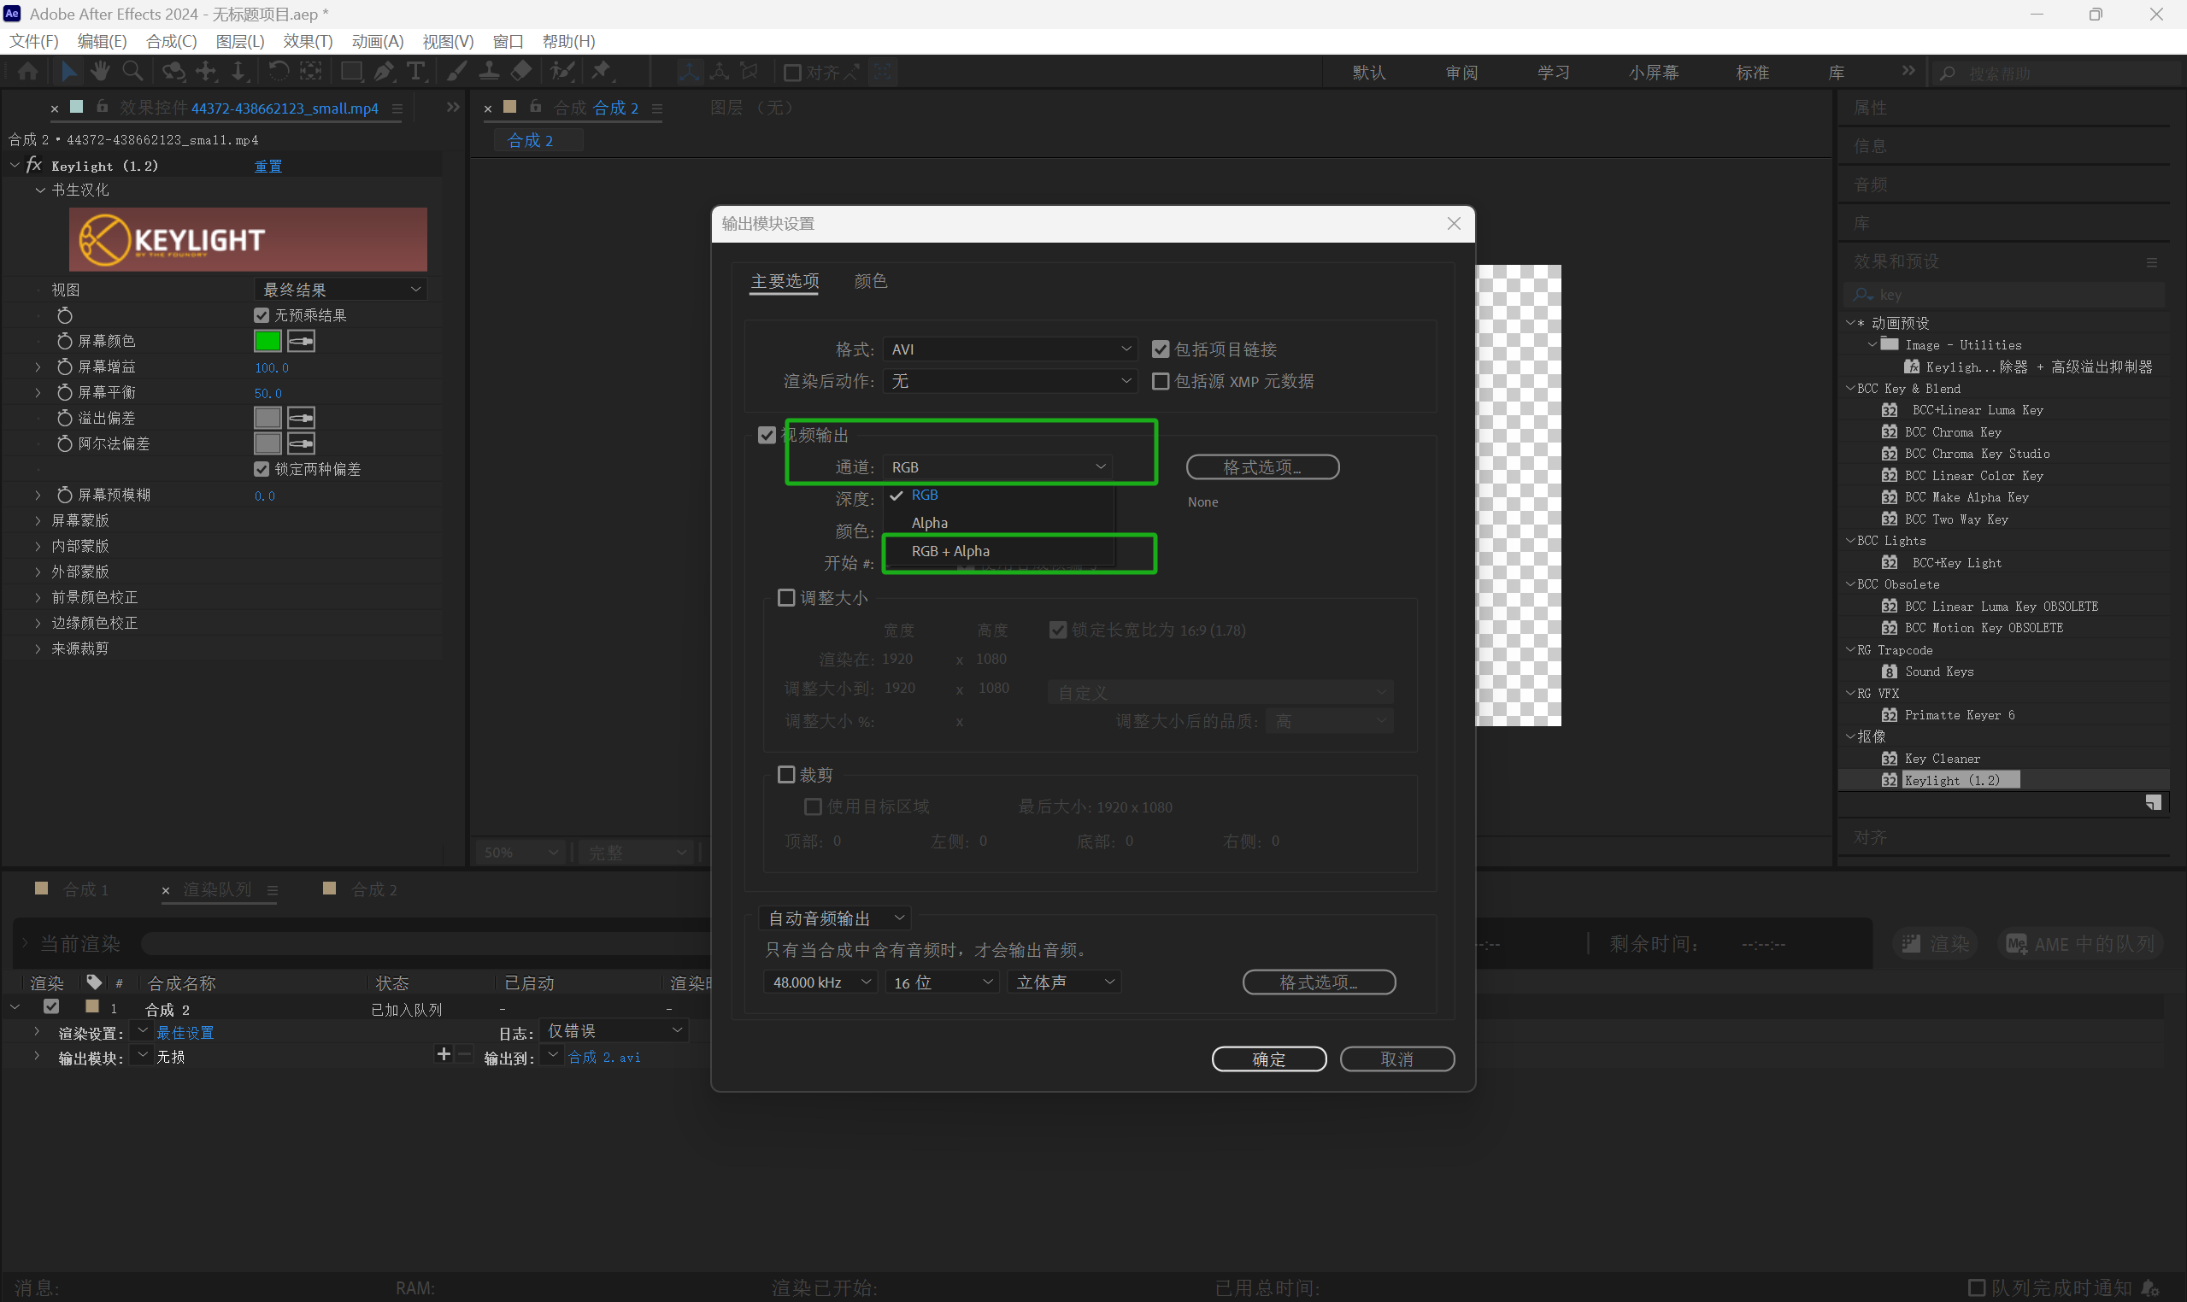Select the Orbit camera tool
2187x1302 pixels.
click(173, 72)
